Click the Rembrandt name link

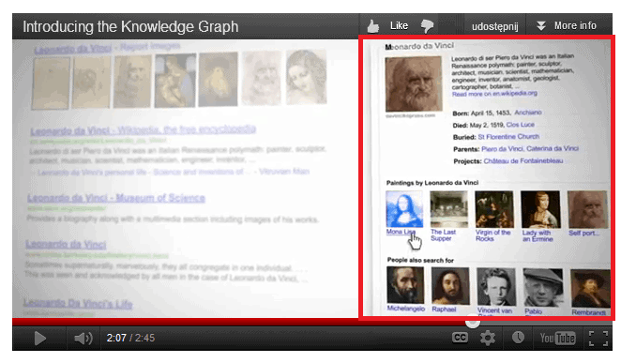point(588,312)
